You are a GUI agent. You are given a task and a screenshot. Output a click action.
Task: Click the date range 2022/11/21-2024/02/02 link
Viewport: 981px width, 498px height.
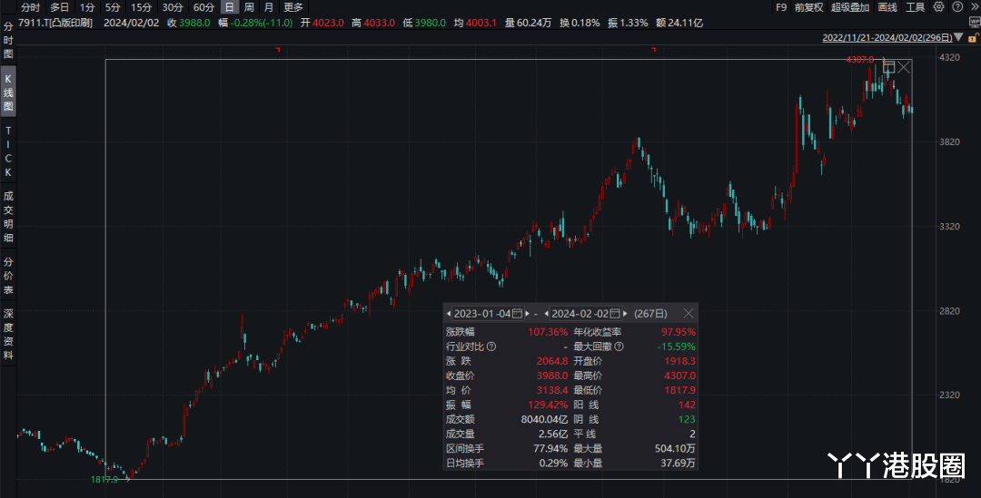(x=887, y=37)
